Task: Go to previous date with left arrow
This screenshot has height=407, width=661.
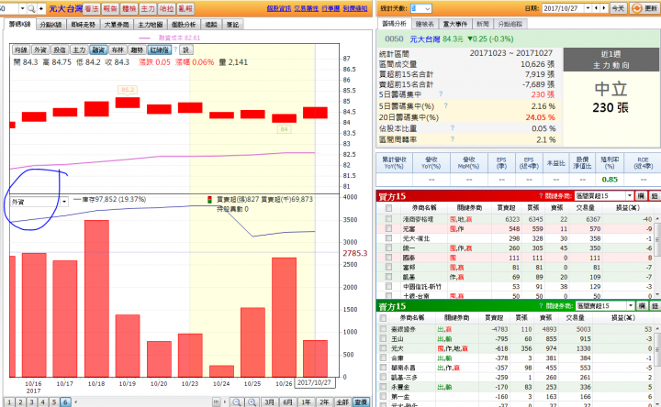Action: [596, 8]
